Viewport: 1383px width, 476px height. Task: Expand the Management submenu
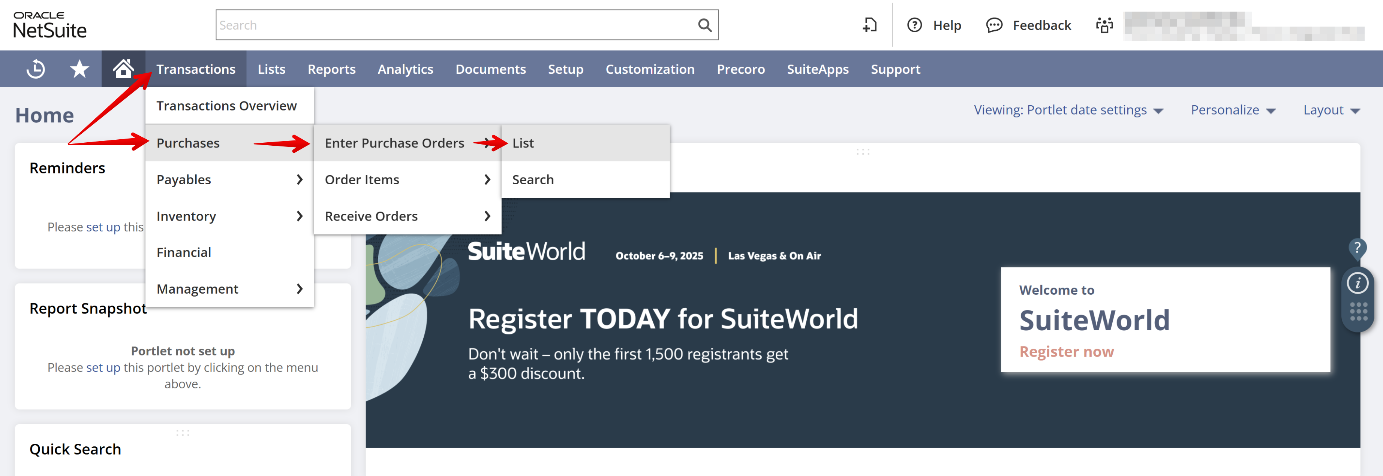click(229, 289)
